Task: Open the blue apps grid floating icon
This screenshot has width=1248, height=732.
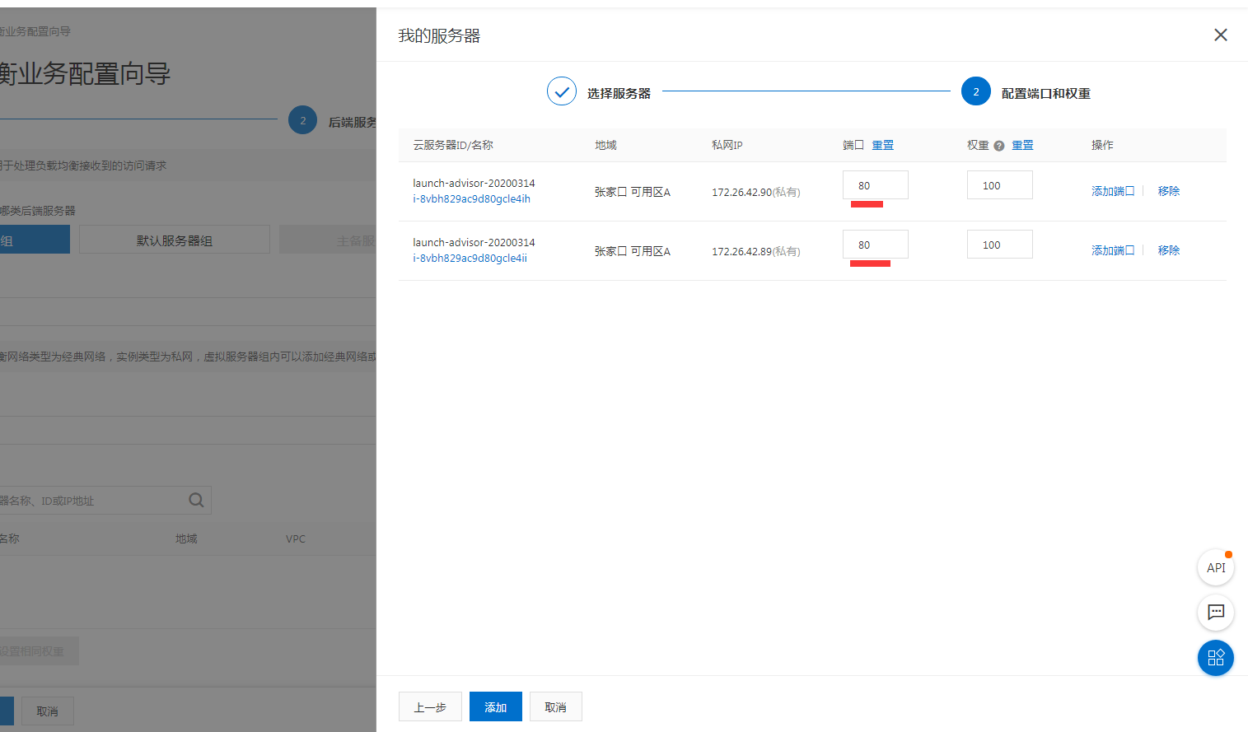Action: tap(1216, 658)
